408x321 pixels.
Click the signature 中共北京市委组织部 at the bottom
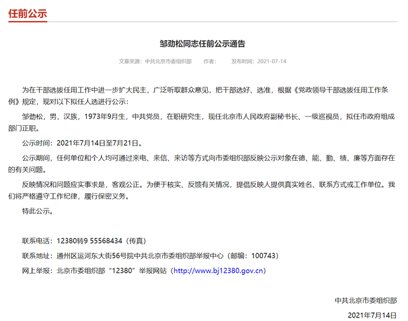(365, 301)
